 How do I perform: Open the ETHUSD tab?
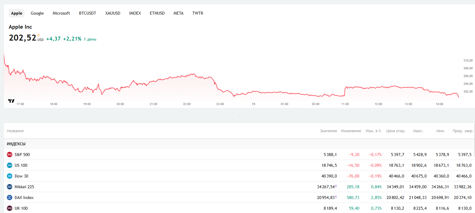(157, 13)
